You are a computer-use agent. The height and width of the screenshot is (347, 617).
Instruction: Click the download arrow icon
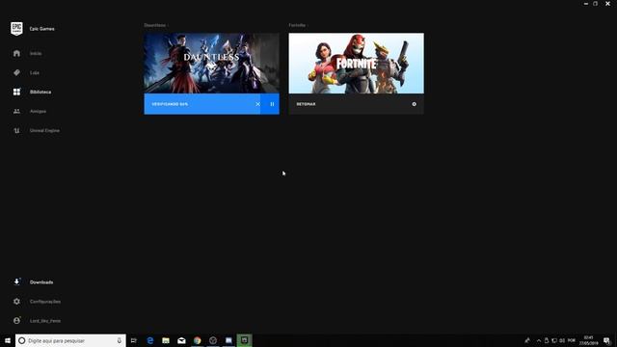pos(16,281)
